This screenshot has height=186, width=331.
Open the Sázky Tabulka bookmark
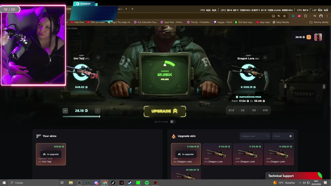(281, 22)
